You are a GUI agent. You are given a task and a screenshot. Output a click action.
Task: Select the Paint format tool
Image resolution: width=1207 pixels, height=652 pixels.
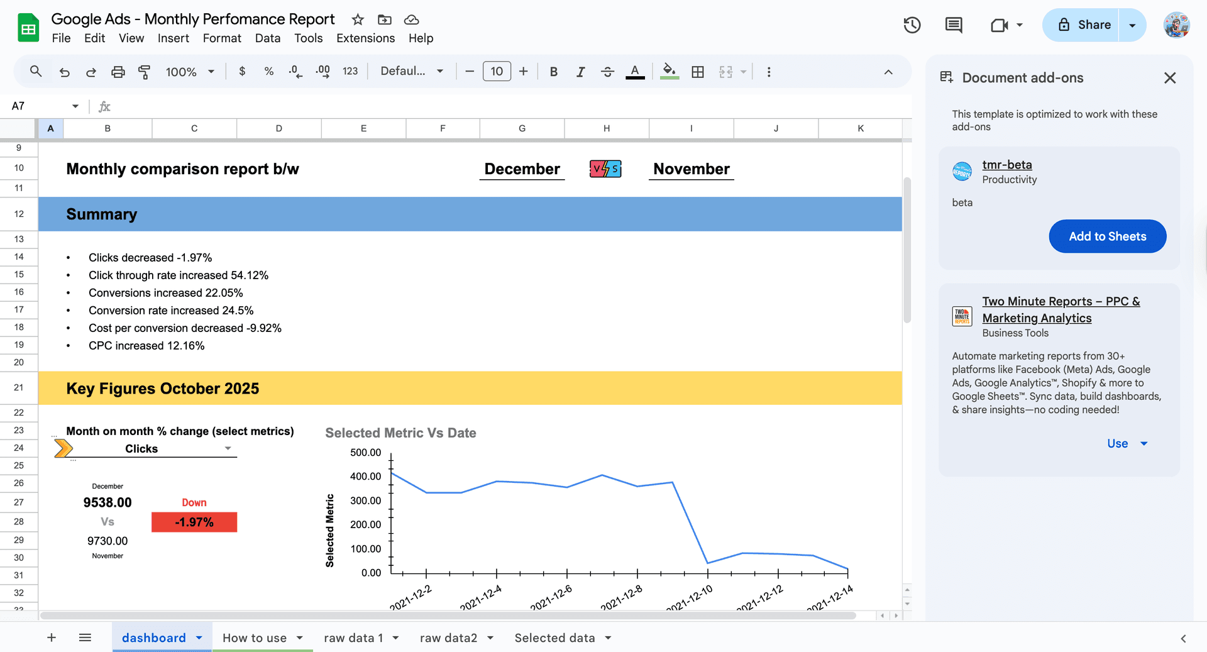tap(144, 71)
